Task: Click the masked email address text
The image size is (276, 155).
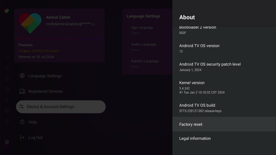Action: click(x=71, y=24)
